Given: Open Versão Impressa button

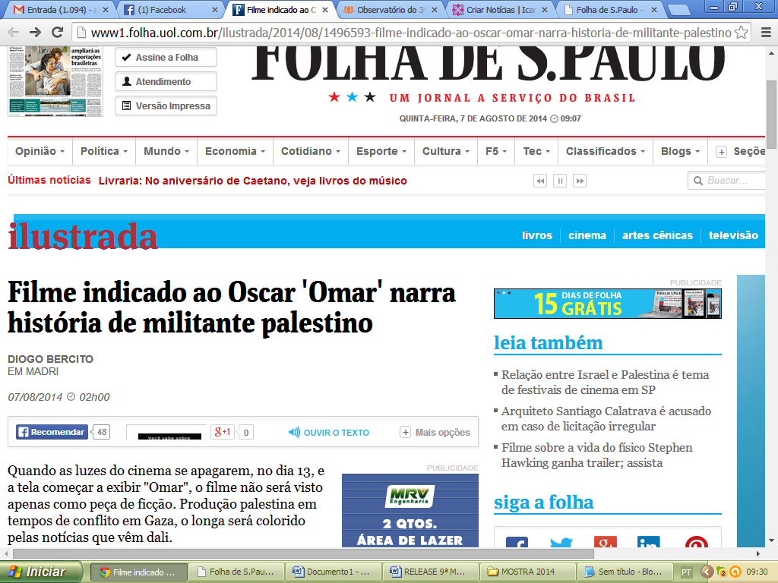Looking at the screenshot, I should pos(166,106).
